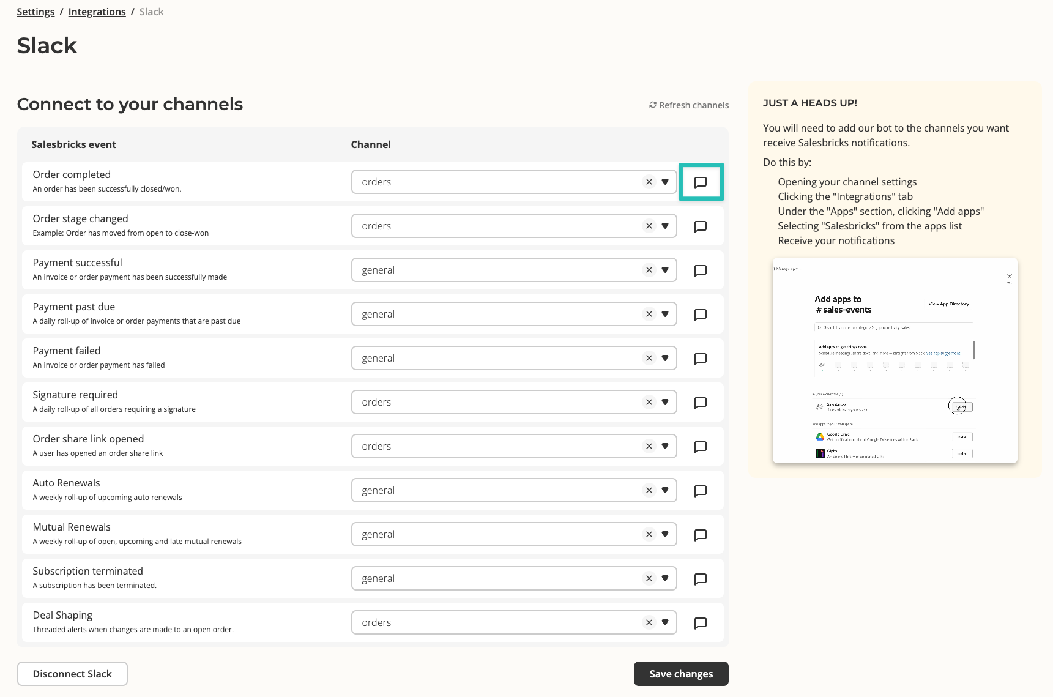Clear channel for Subscription terminated

[x=649, y=578]
